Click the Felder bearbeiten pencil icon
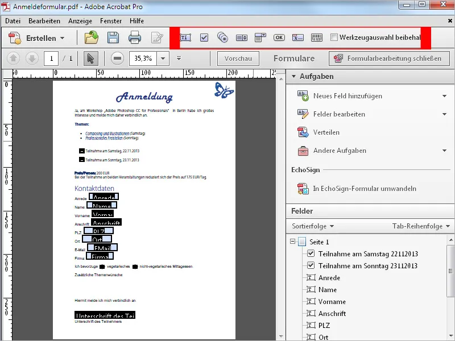This screenshot has width=455, height=341. click(x=303, y=114)
